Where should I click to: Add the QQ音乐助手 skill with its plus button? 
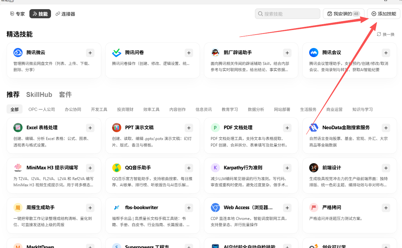click(x=189, y=168)
